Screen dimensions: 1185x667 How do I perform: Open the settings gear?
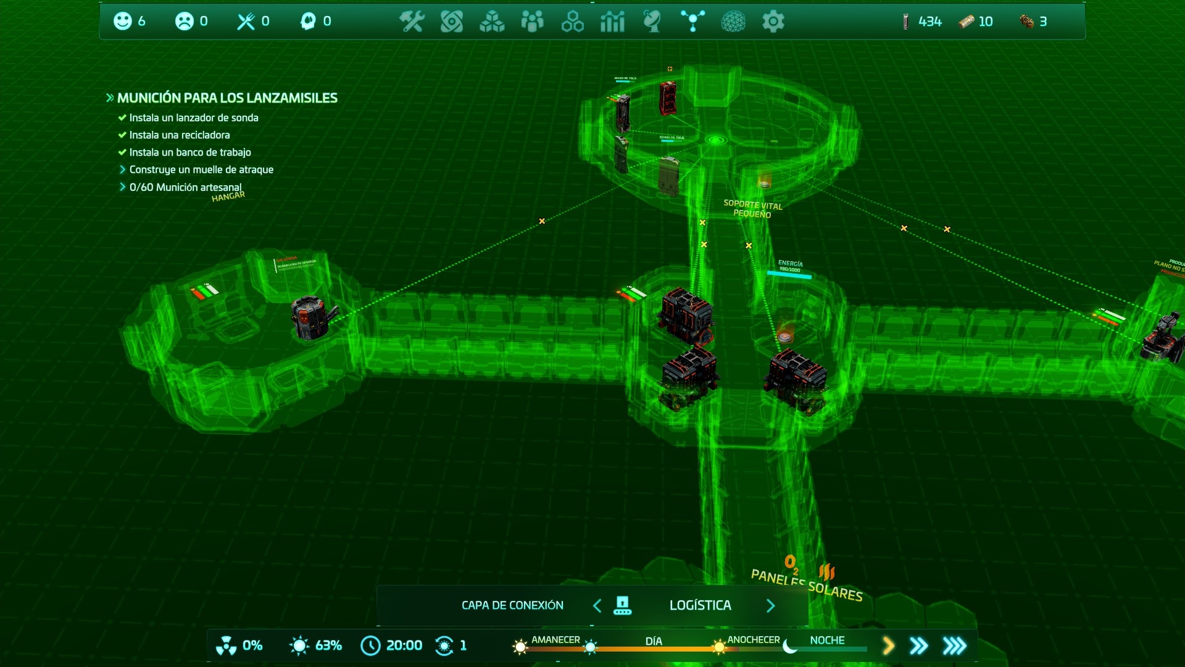(773, 22)
